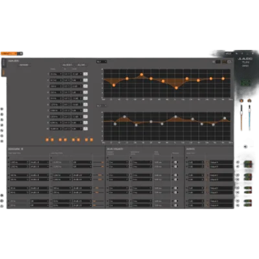Click the blue master level fader
Screen dimensions: 259x259
pyautogui.click(x=249, y=118)
